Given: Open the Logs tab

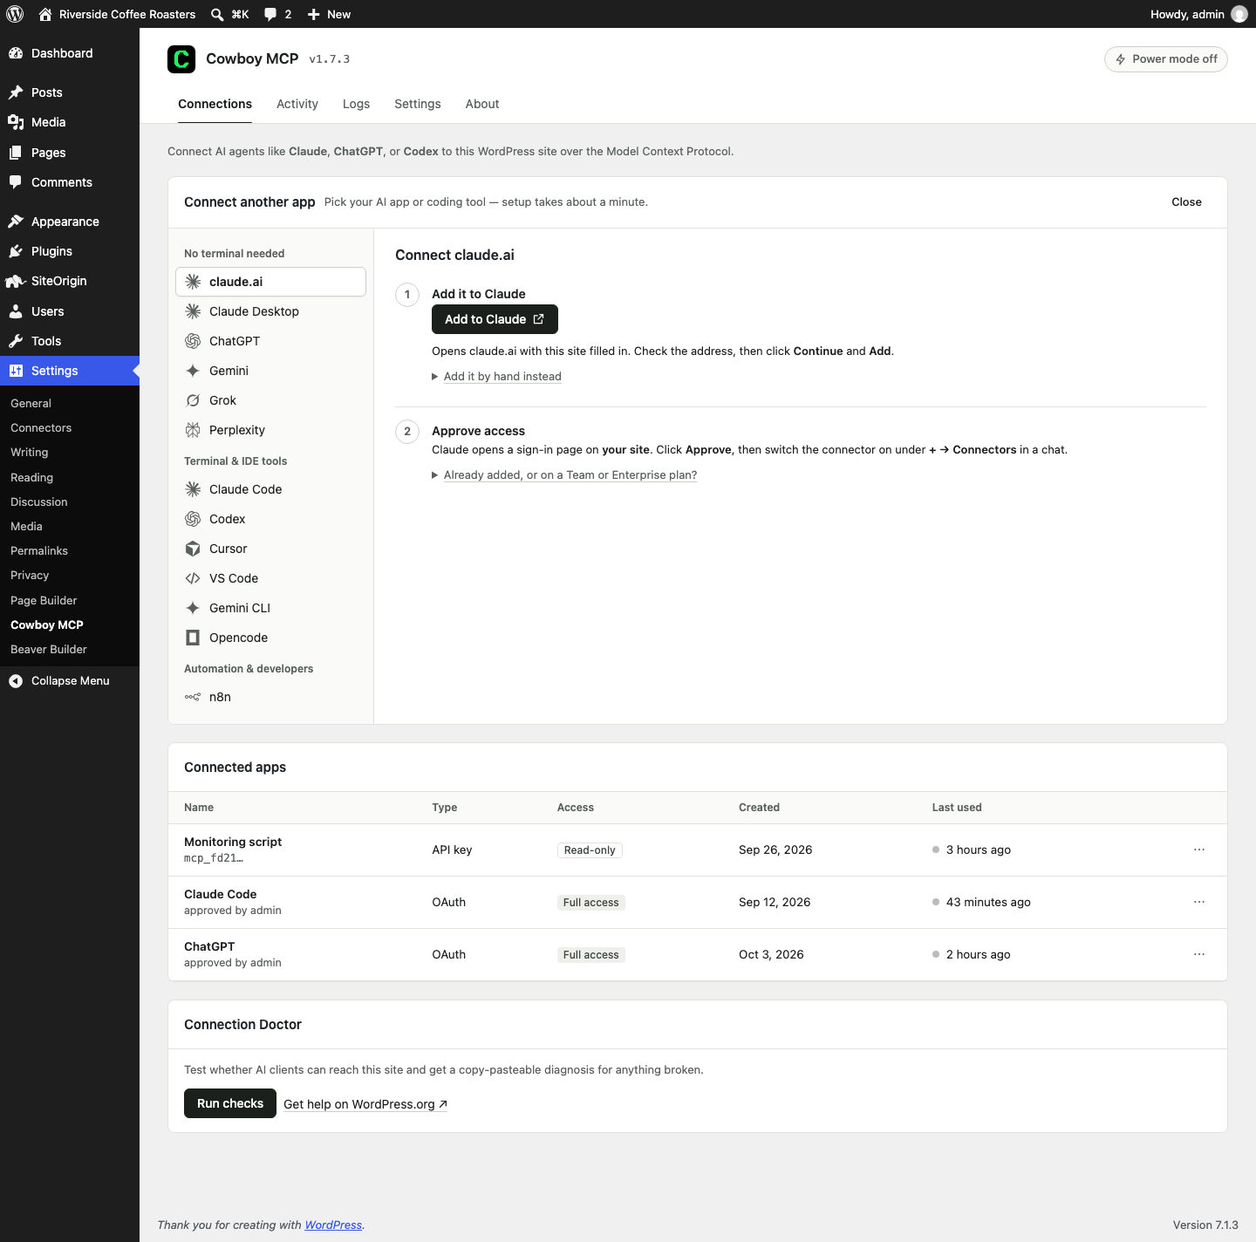Looking at the screenshot, I should click(356, 104).
